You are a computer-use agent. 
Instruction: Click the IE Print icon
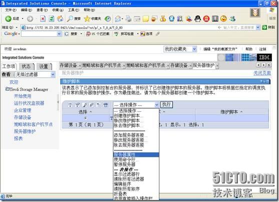(128, 19)
